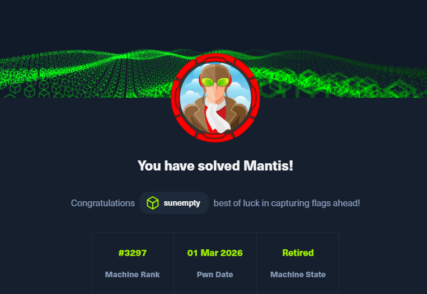Viewport: 427px width, 294px height.
Task: Click the blue sky background inside the avatar
Action: 192,84
